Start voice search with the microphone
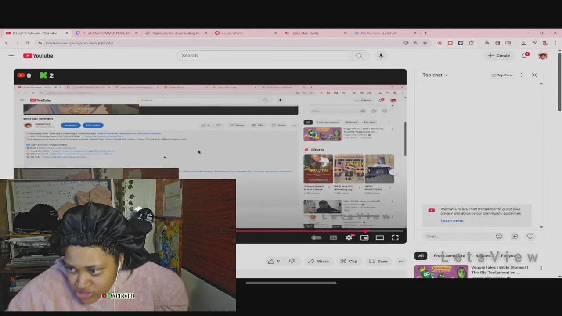Screen dimensions: 562x316 click(x=381, y=56)
